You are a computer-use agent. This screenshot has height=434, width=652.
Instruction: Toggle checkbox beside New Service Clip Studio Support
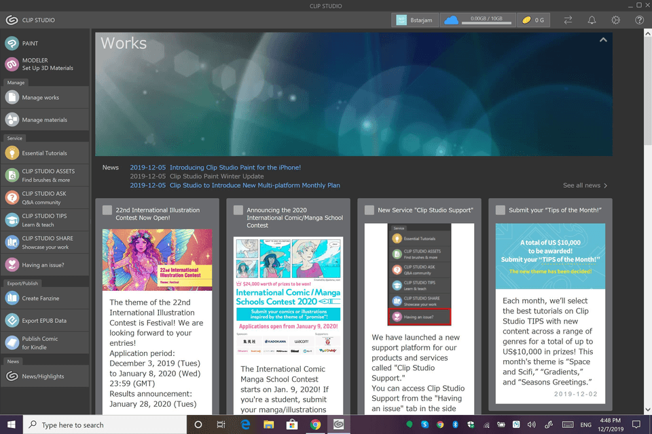pos(369,210)
